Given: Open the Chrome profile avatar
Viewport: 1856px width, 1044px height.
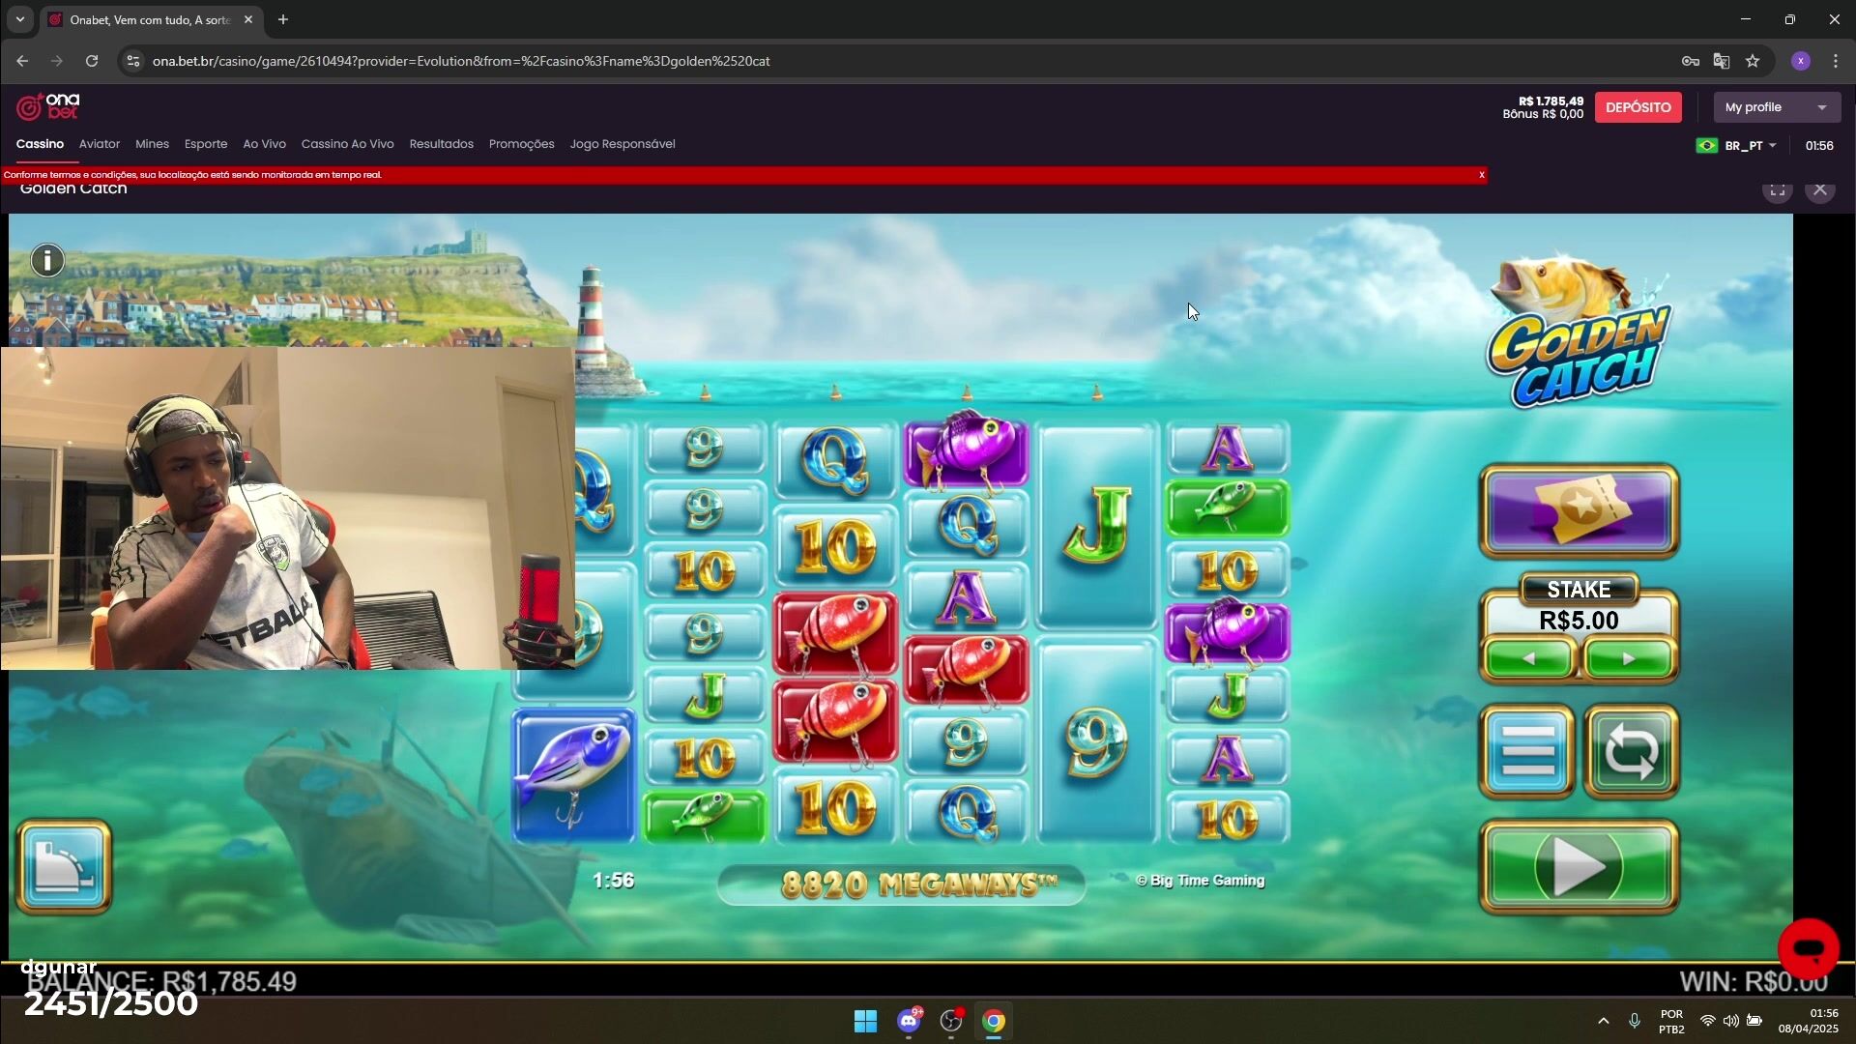Looking at the screenshot, I should click(1800, 61).
